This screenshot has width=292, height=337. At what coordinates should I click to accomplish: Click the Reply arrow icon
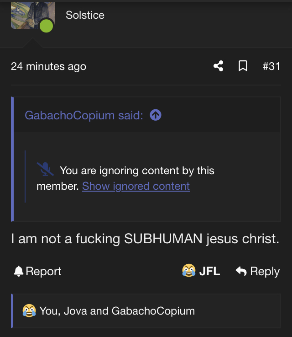pos(241,271)
